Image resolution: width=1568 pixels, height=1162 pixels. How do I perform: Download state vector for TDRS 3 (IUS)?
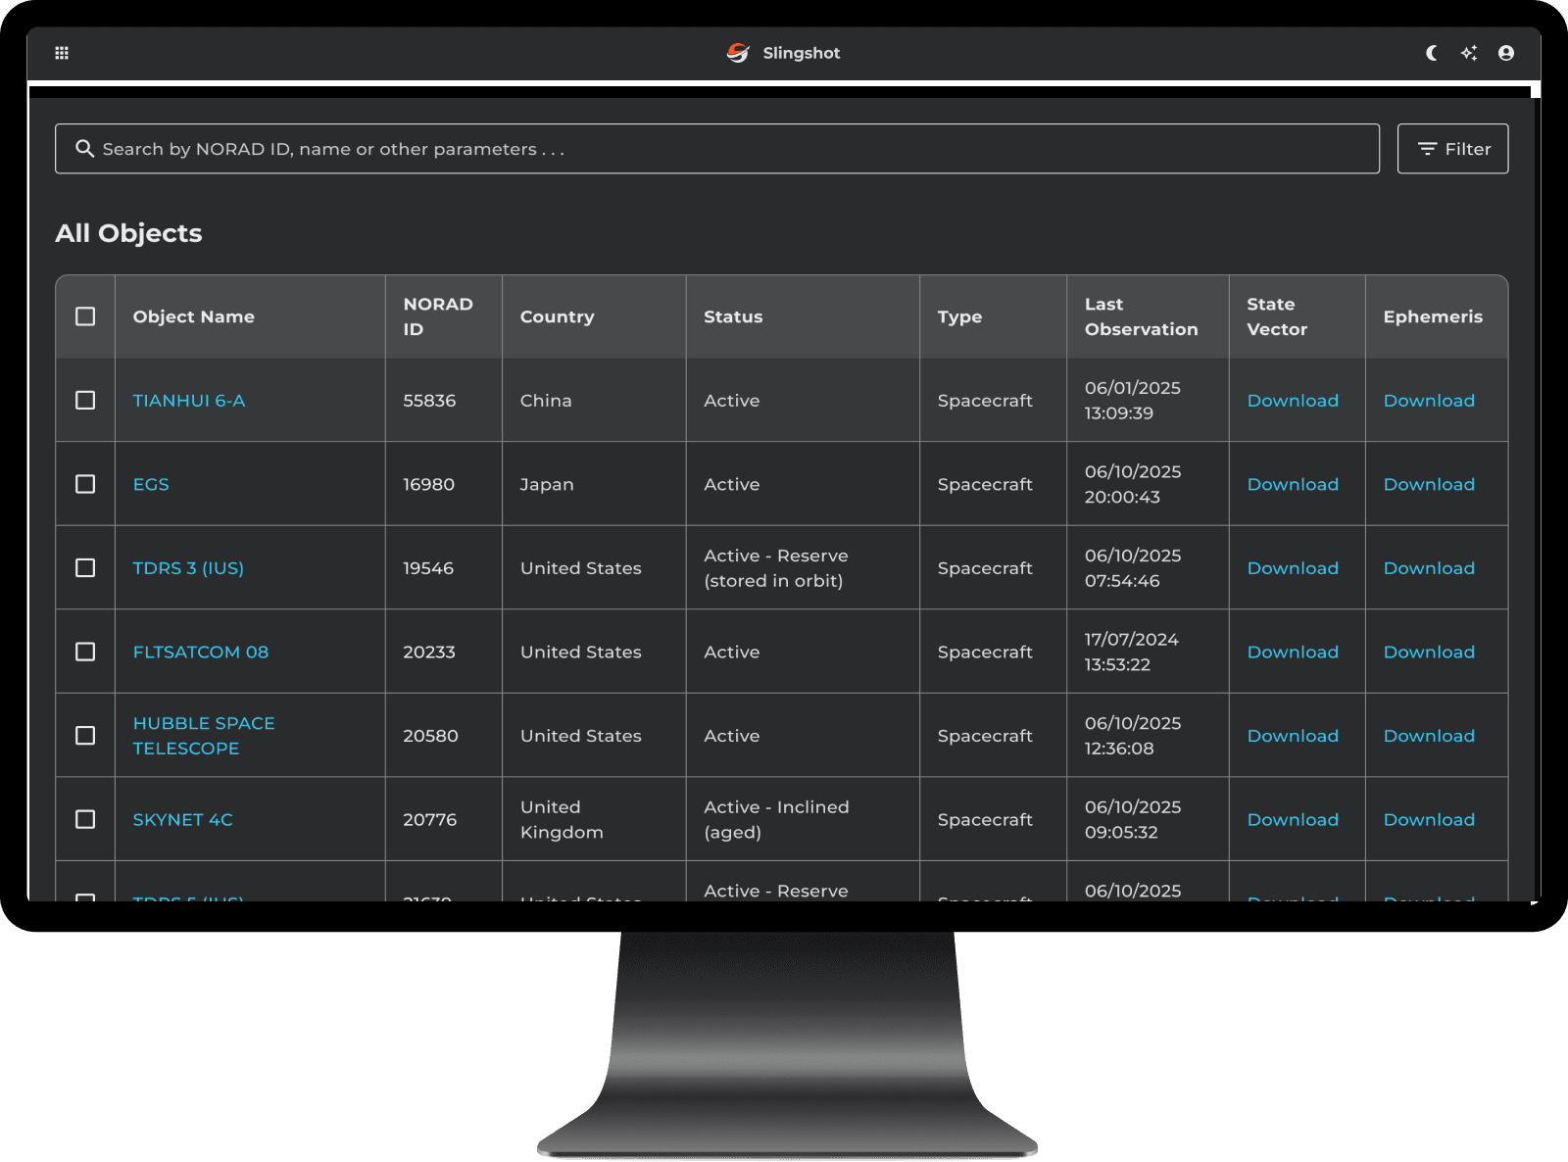click(1293, 568)
